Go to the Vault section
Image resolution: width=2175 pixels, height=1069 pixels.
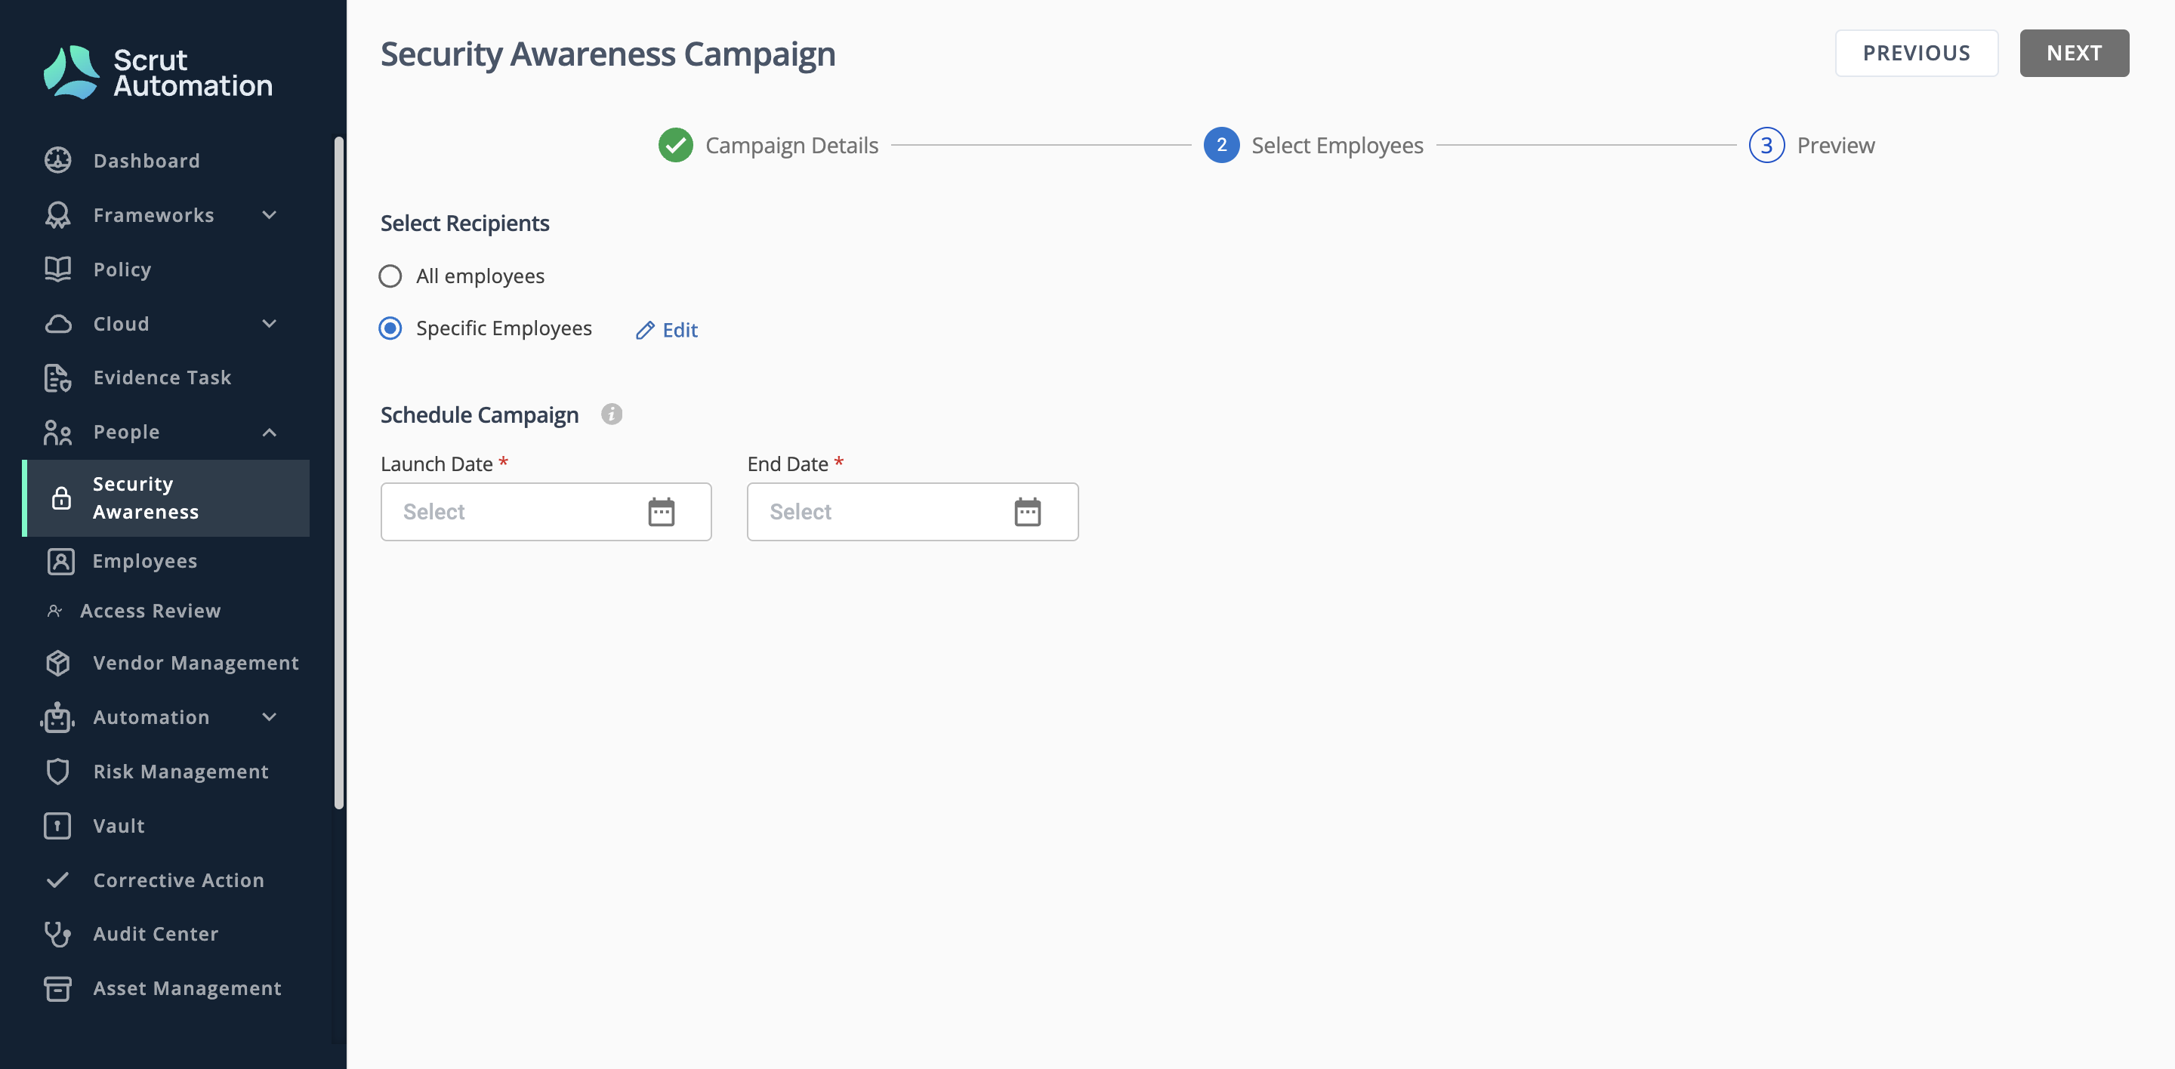click(x=119, y=826)
